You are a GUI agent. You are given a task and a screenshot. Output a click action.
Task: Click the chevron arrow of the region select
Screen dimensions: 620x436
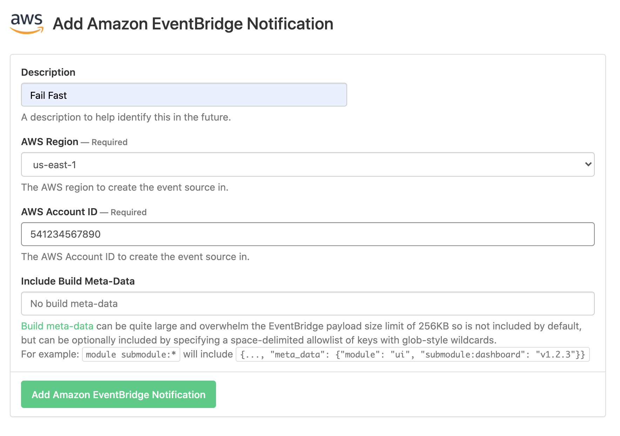click(588, 164)
